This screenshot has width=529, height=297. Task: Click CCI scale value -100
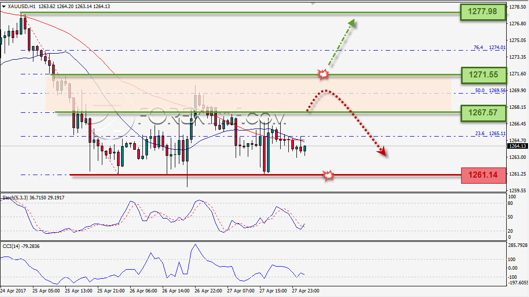coord(513,277)
